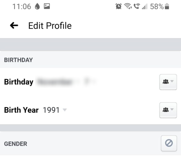Tap the Wi-Fi calling phone icon
Image resolution: width=181 pixels, height=158 pixels.
(x=136, y=7)
